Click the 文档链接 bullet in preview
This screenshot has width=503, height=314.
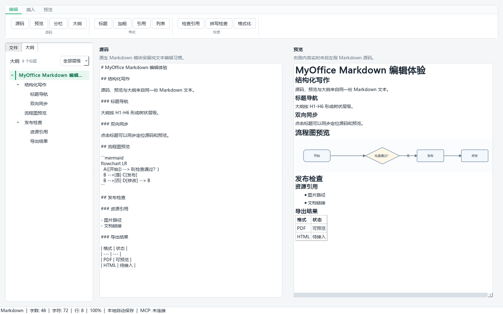pyautogui.click(x=317, y=203)
